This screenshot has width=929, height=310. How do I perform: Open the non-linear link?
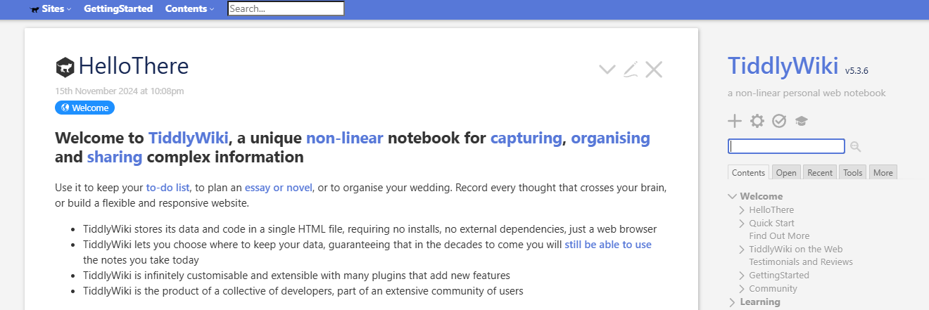[344, 137]
